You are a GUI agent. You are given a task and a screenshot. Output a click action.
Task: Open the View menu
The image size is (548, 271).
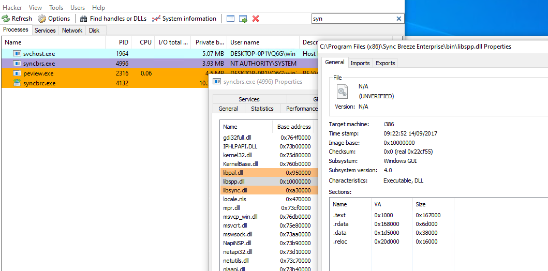click(35, 8)
